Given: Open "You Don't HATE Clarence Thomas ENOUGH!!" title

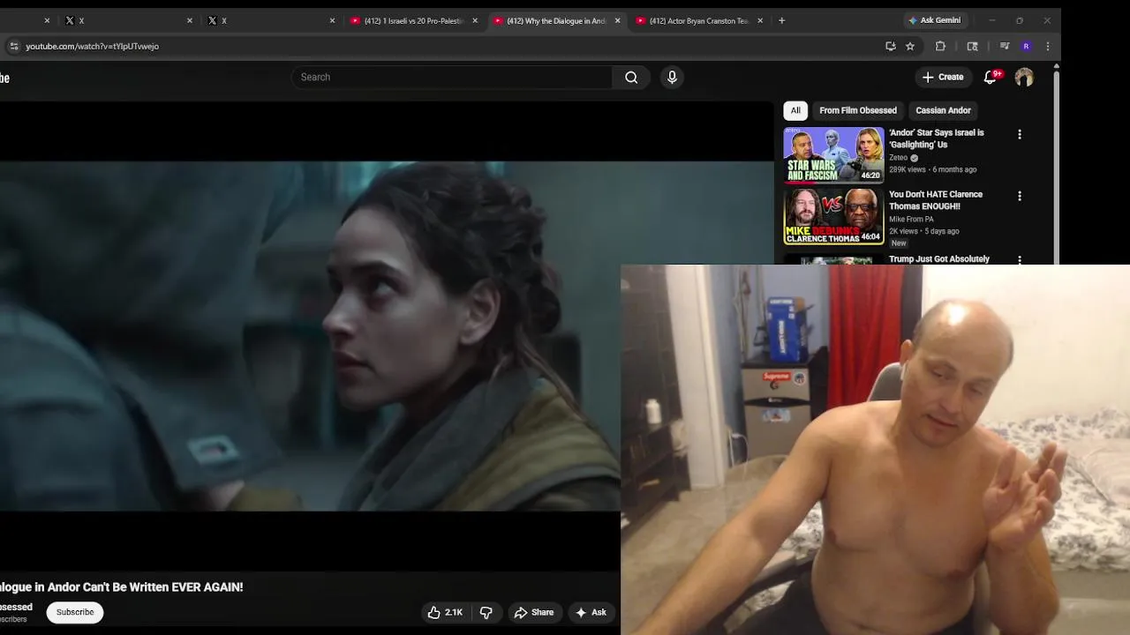Looking at the screenshot, I should click(x=936, y=200).
